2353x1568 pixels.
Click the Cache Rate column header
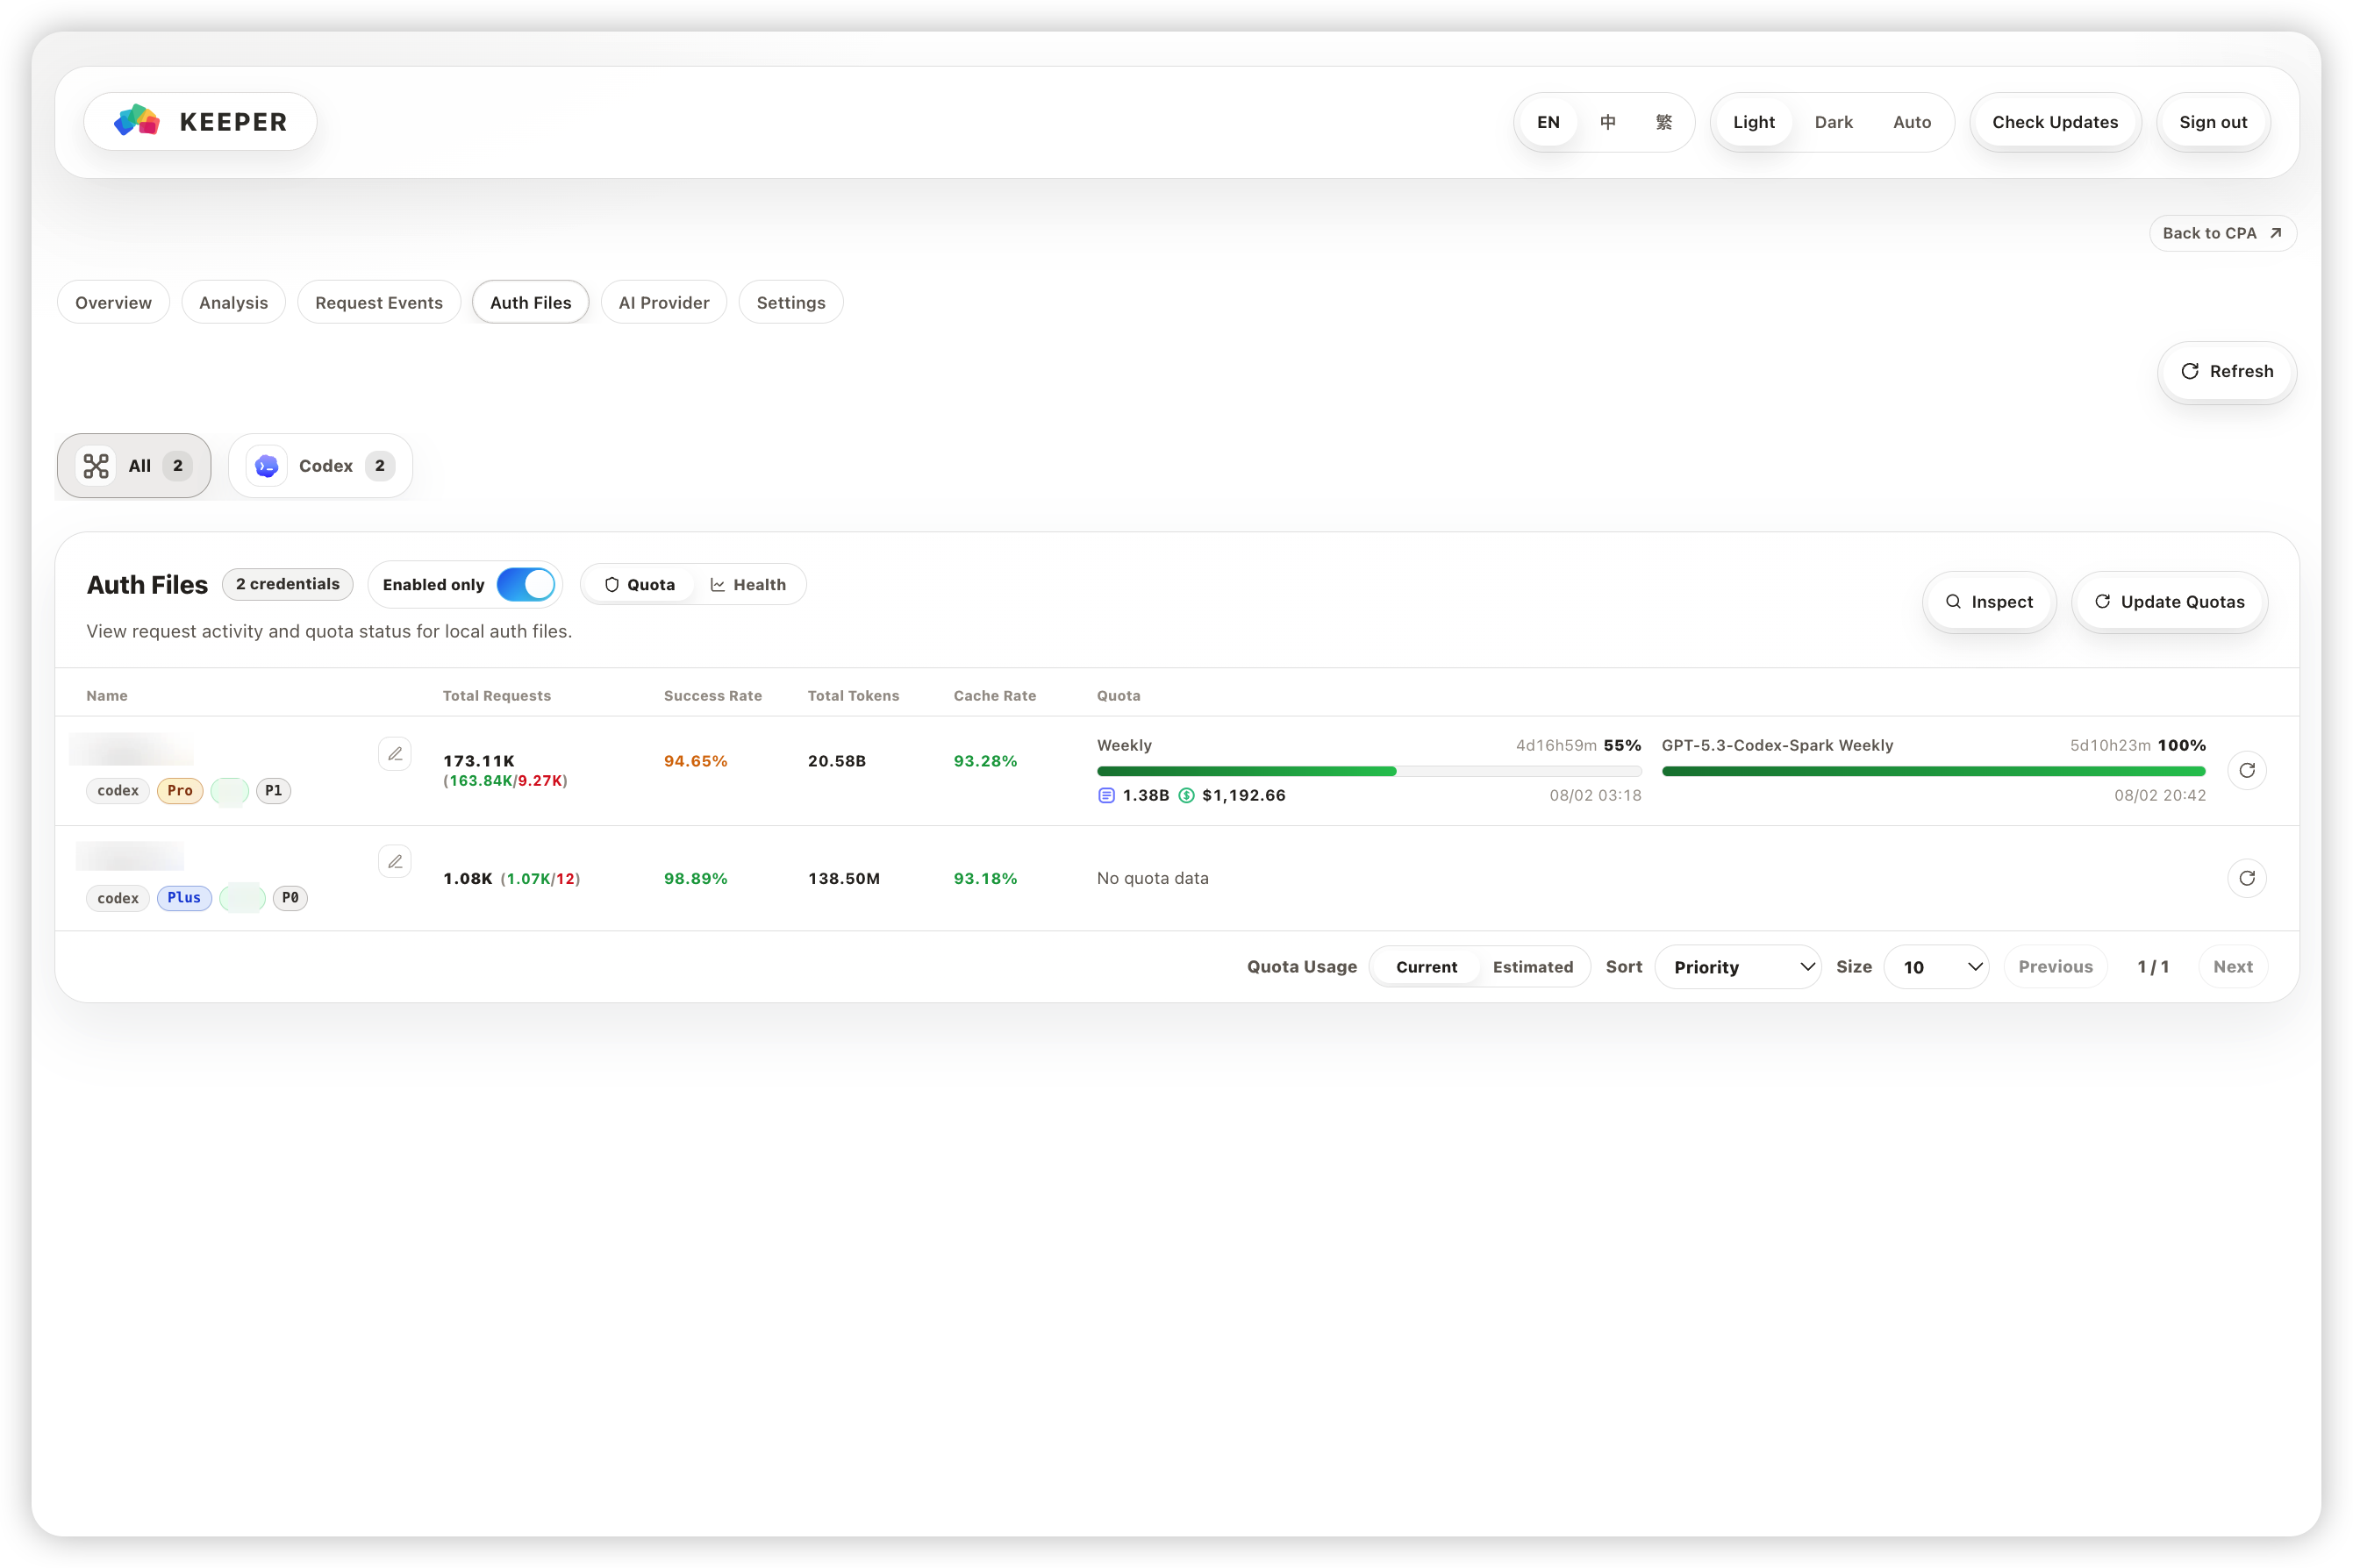(994, 696)
